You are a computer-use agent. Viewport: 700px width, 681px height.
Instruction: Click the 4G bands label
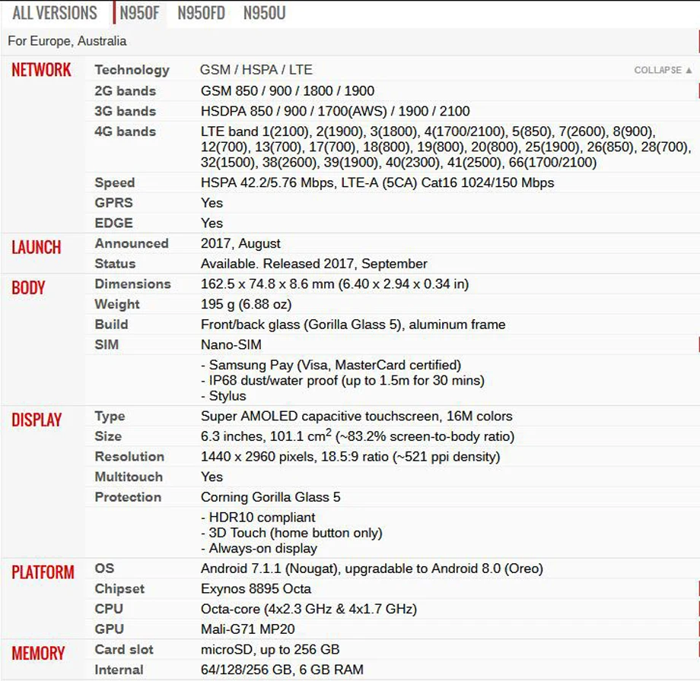click(126, 131)
